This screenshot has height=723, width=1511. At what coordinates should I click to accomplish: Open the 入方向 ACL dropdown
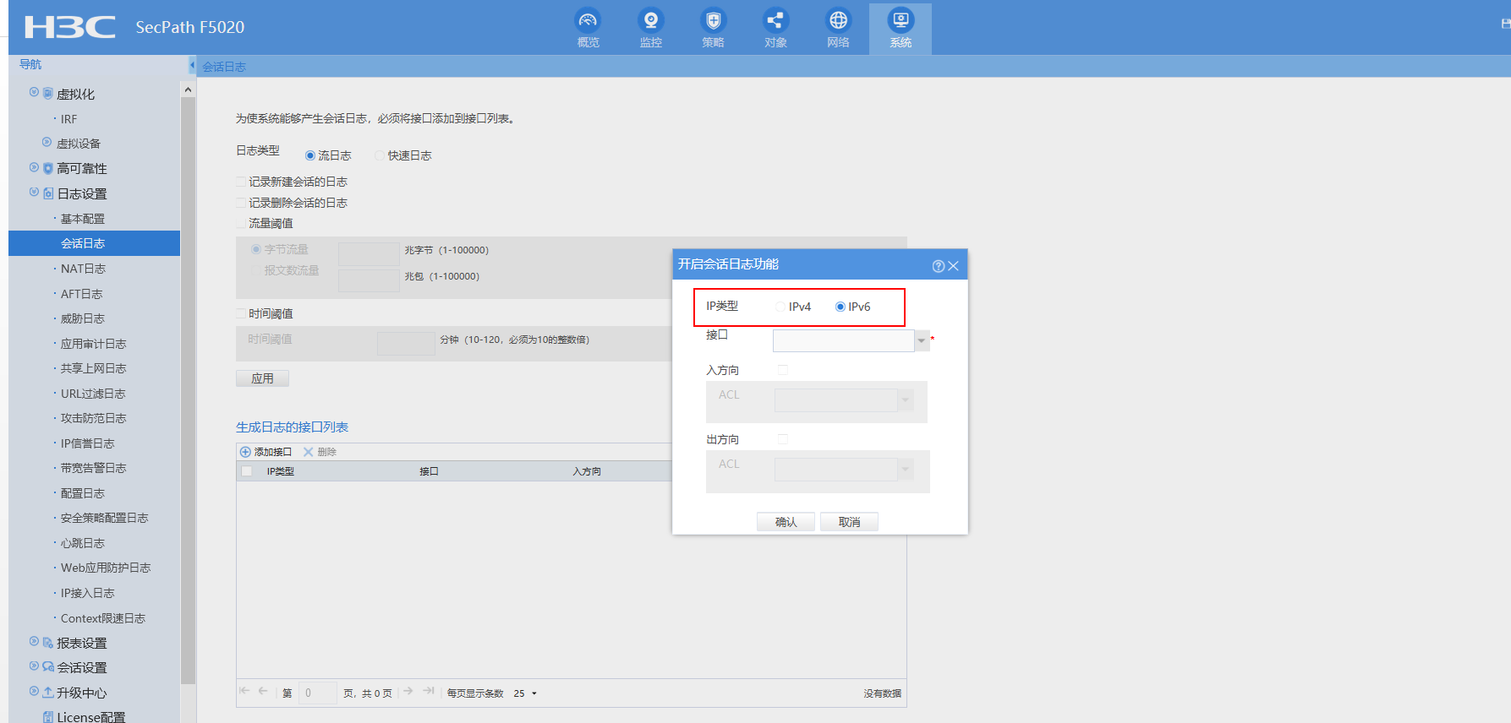pos(906,400)
